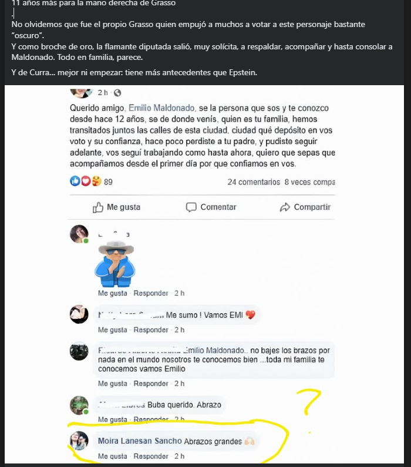Click Me gusta under the sticker comment
Screen dimensions: 411x467
click(x=113, y=293)
